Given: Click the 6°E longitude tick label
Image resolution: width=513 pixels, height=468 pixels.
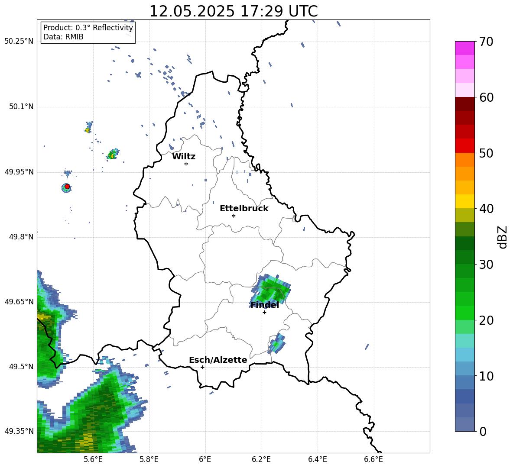Looking at the screenshot, I should tap(205, 459).
